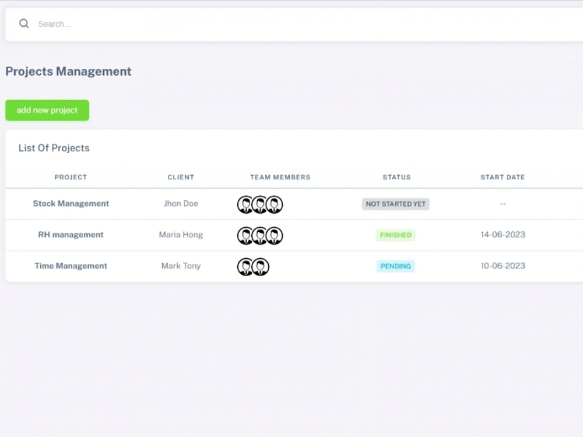Click start date 14-06-2023
The image size is (583, 437).
[x=503, y=235]
